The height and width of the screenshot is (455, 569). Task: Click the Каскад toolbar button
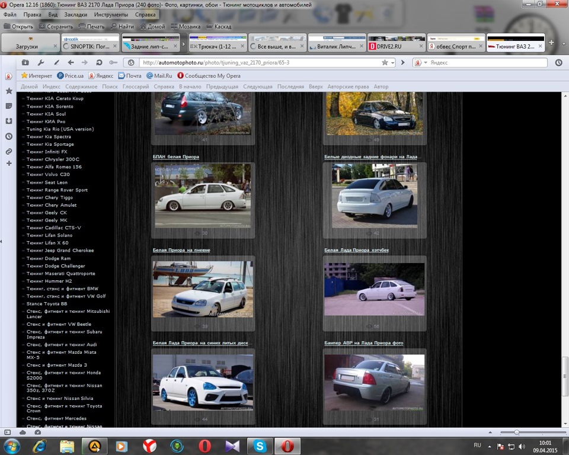(x=219, y=27)
